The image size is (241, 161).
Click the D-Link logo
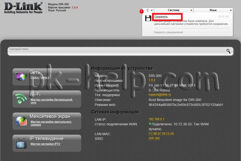tap(23, 8)
